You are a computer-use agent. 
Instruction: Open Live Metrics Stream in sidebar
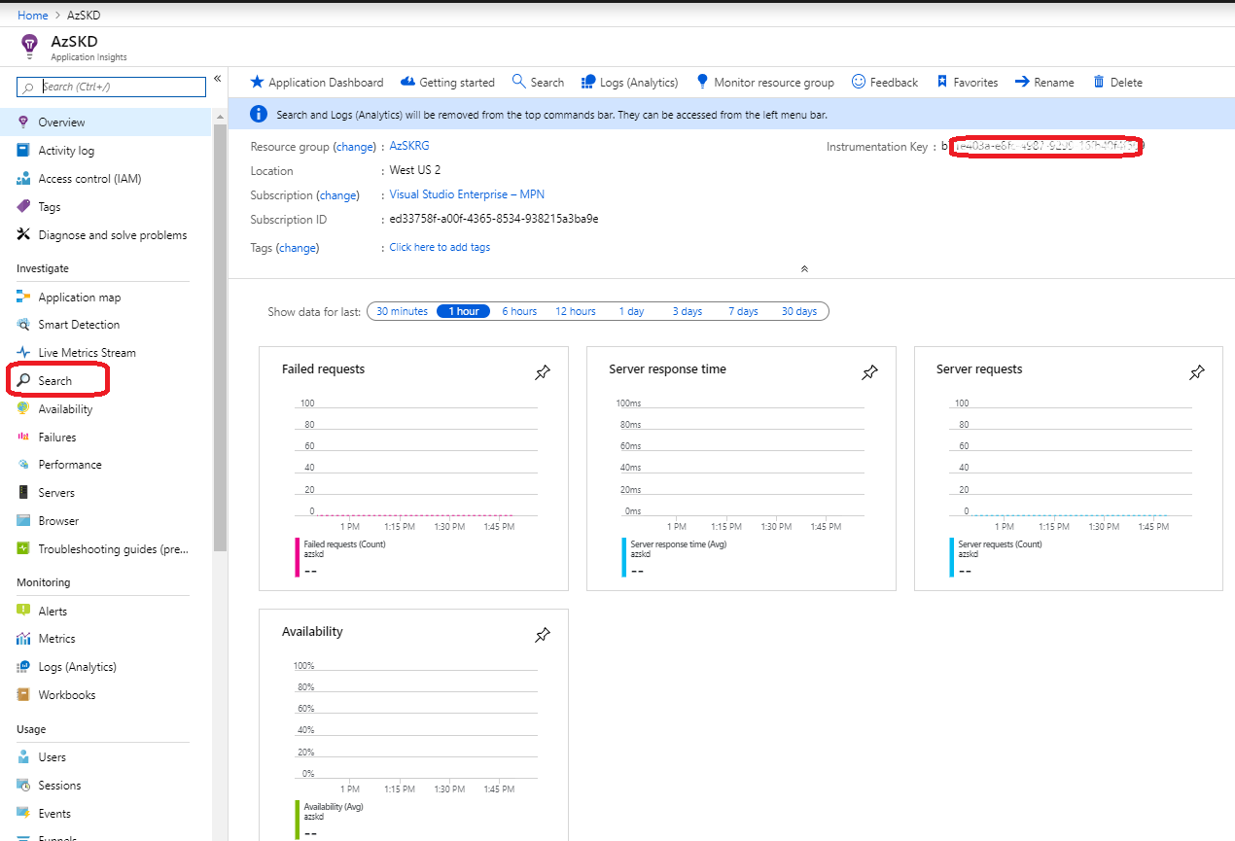pos(87,353)
